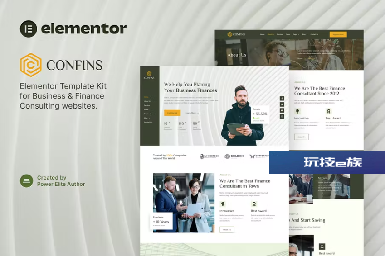Click Contact Us in the top navigation bar
This screenshot has height=256, width=385.
pyautogui.click(x=314, y=34)
